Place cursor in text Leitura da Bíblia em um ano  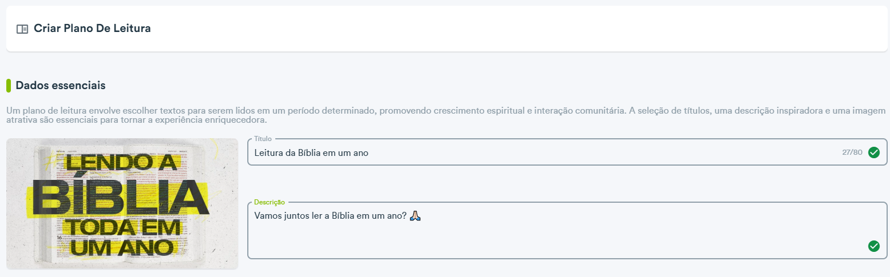311,153
